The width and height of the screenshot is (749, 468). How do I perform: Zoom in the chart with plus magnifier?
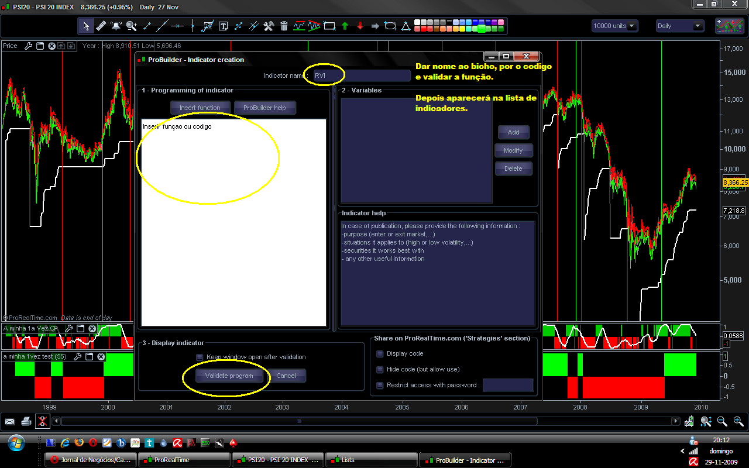pos(738,421)
